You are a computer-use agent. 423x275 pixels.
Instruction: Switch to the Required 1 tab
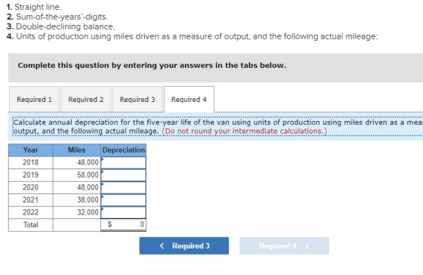coord(34,99)
